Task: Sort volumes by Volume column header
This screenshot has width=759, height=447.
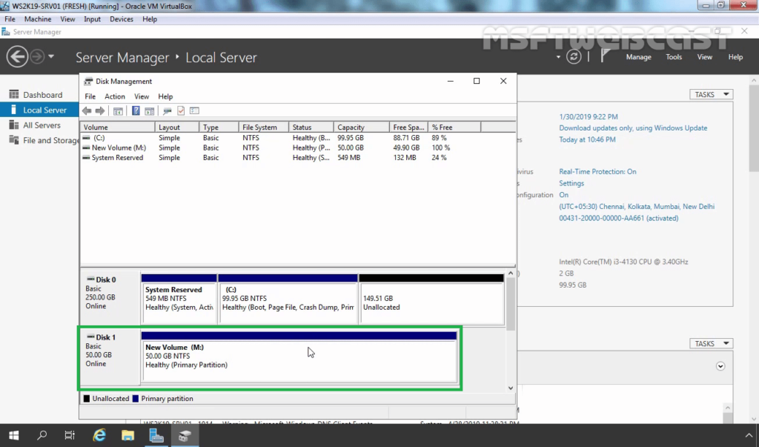Action: pyautogui.click(x=117, y=127)
